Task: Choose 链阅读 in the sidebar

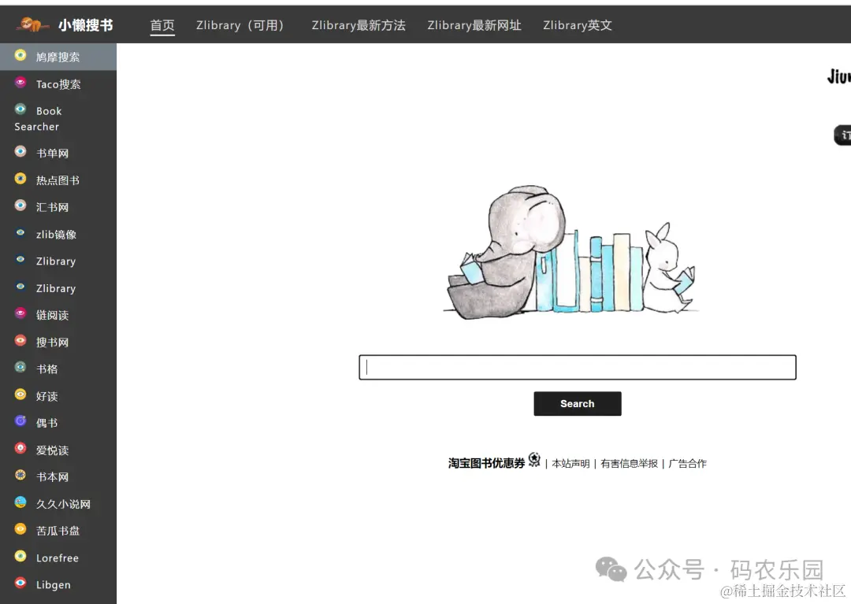Action: 58,315
